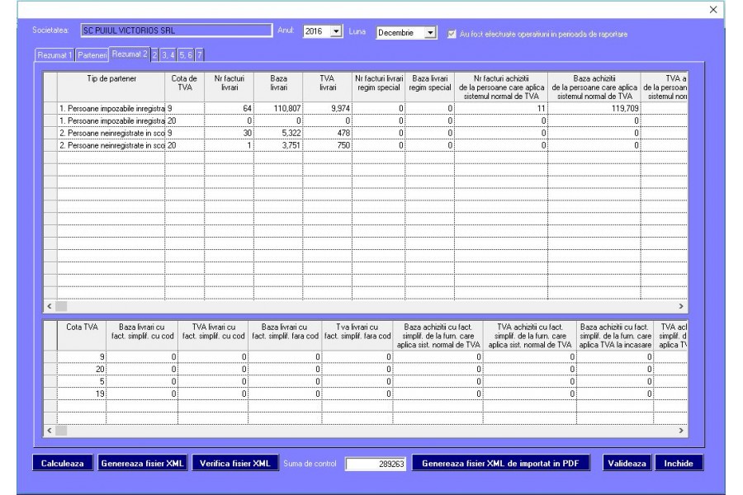Click Verifica fisier XML button
743x495 pixels.
pyautogui.click(x=234, y=464)
